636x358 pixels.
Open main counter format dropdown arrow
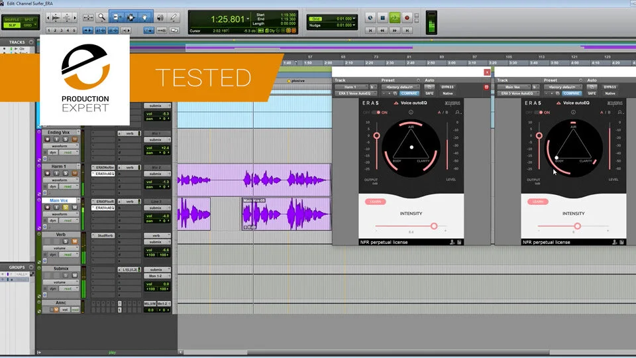(248, 19)
